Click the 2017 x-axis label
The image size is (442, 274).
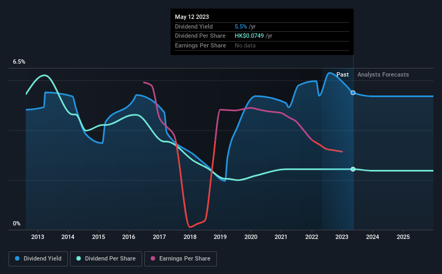(x=159, y=237)
